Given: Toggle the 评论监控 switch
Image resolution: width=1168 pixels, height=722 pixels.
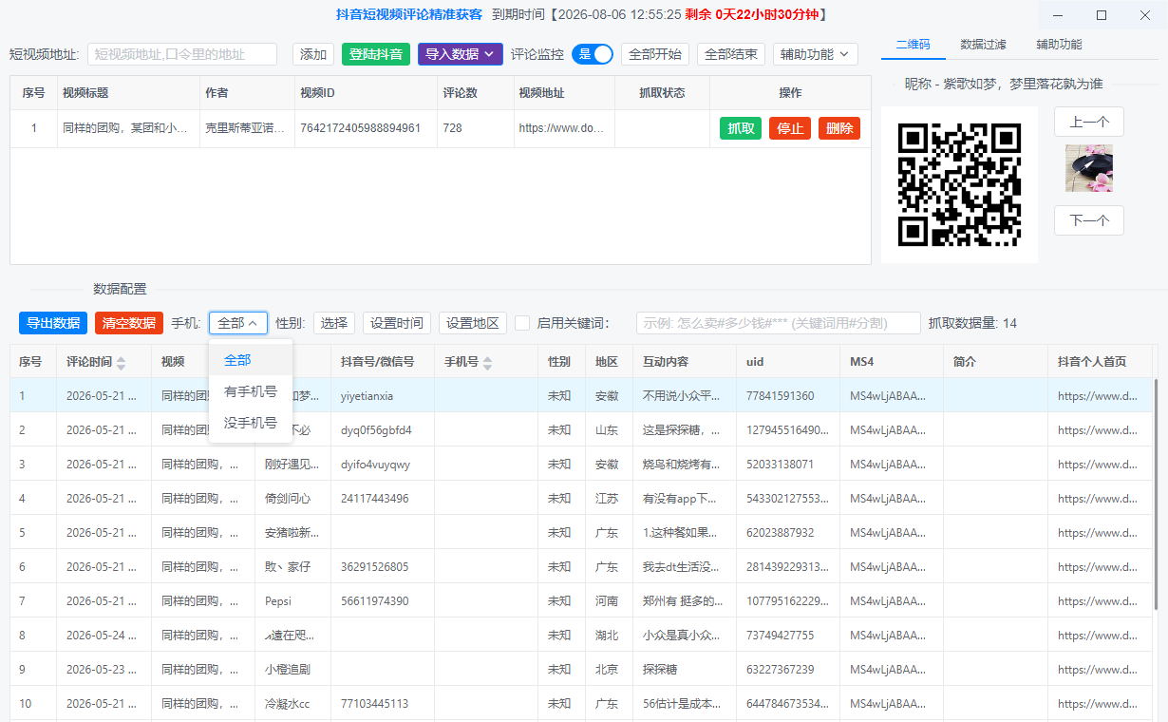Looking at the screenshot, I should point(593,54).
